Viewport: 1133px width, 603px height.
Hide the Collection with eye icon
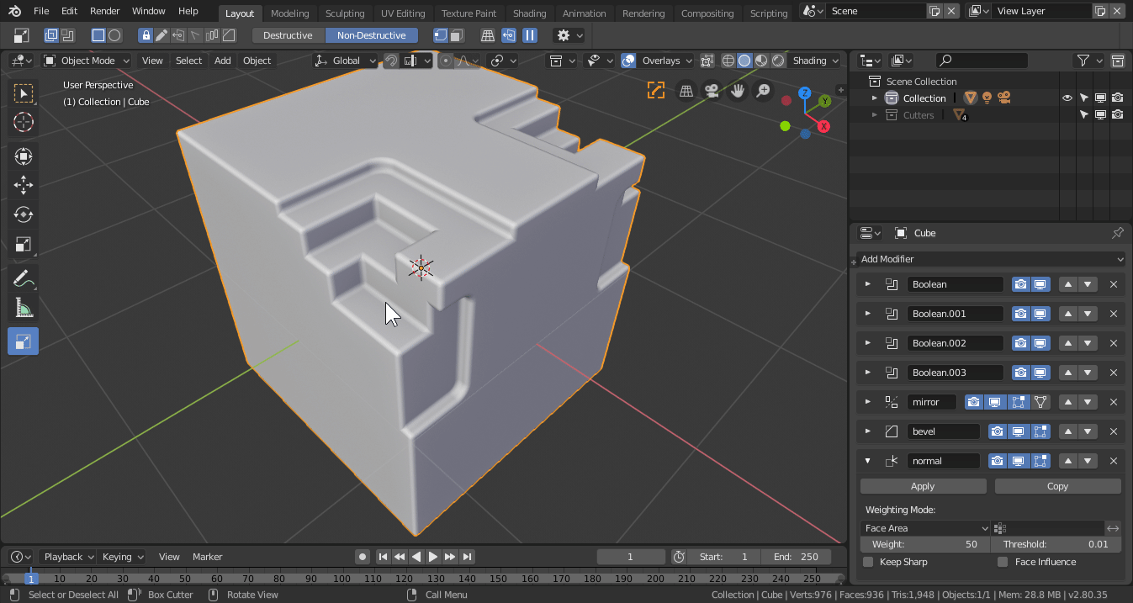pyautogui.click(x=1067, y=98)
